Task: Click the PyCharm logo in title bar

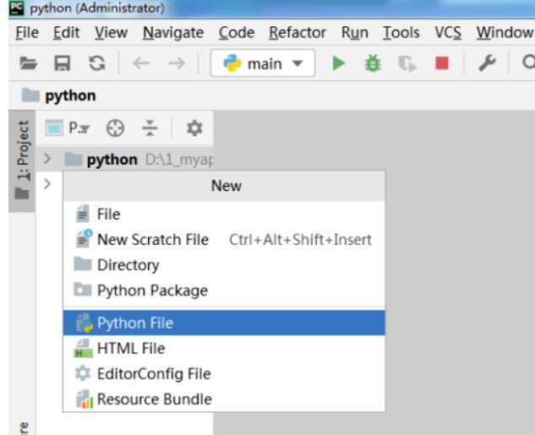Action: tap(16, 8)
